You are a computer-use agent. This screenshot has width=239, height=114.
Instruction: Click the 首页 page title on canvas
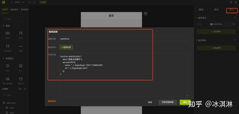[x=111, y=16]
